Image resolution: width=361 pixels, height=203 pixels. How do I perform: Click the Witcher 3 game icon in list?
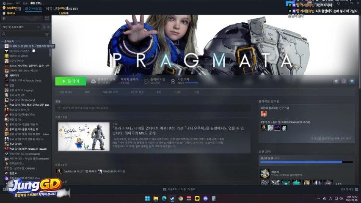pyautogui.click(x=6, y=46)
